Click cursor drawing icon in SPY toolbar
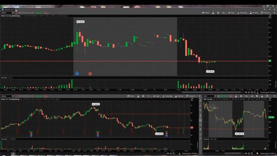The height and width of the screenshot is (156, 277). 257,96
